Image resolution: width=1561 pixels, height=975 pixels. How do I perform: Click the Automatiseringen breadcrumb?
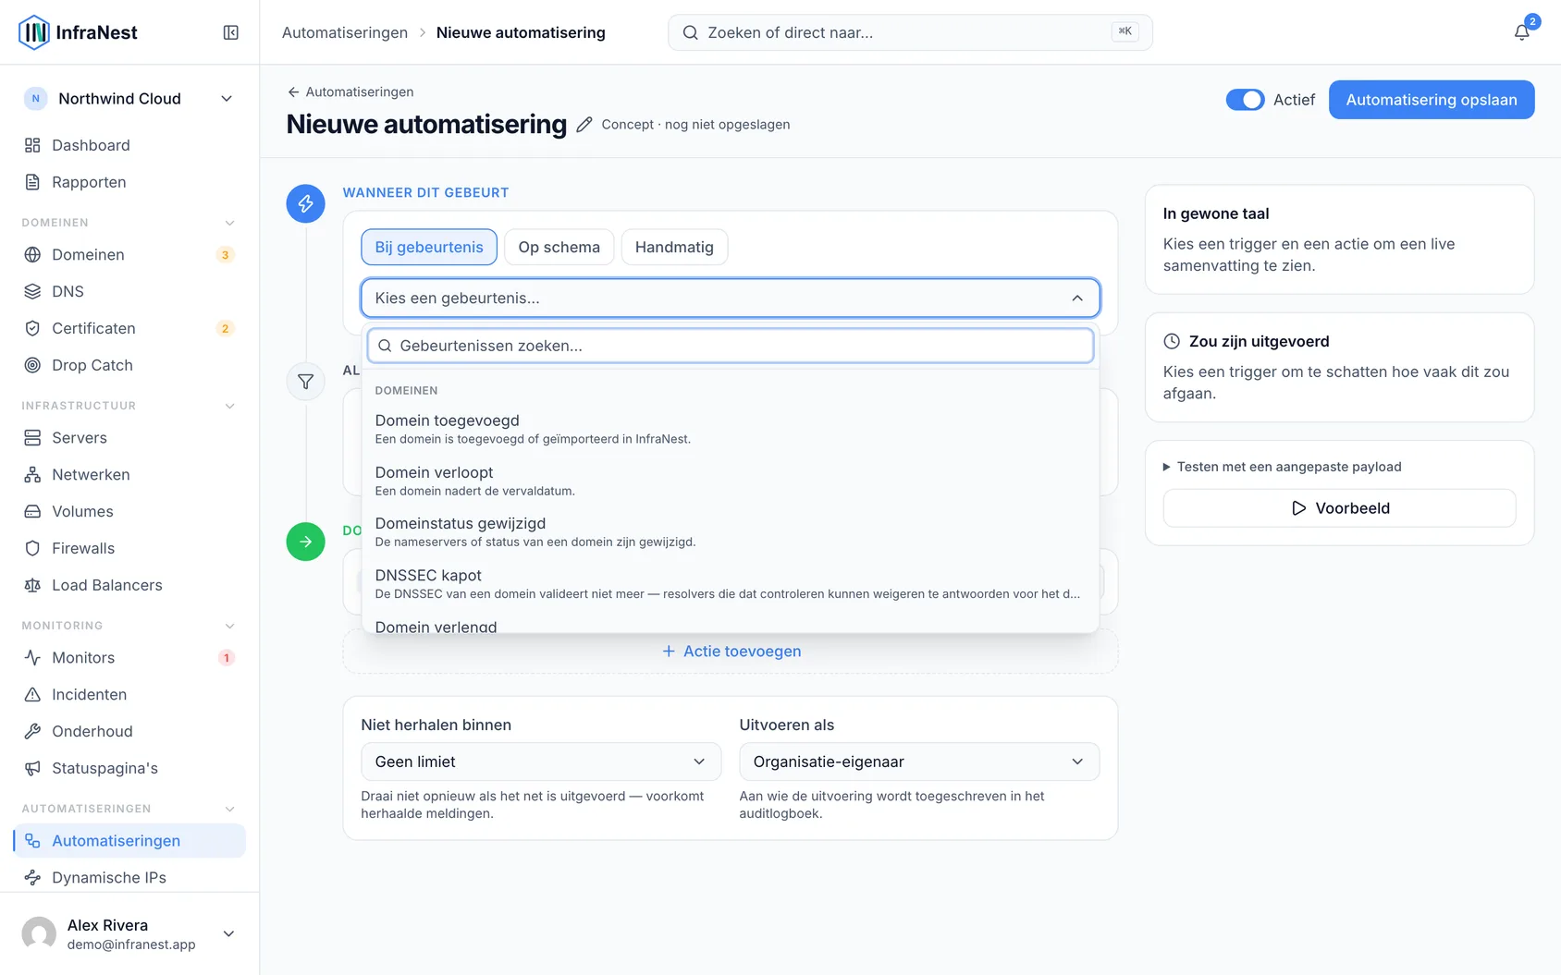[345, 32]
